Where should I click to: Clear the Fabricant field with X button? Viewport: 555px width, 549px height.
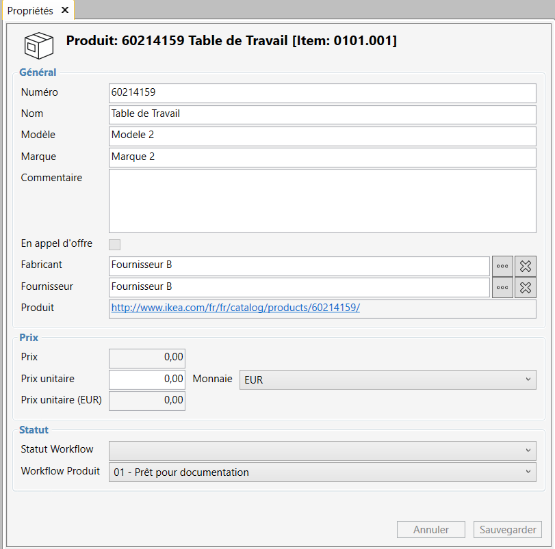pos(526,266)
